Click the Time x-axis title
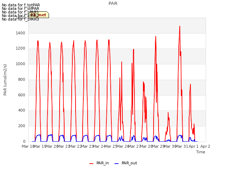Screen dimensions: 227x170 (x=201, y=152)
